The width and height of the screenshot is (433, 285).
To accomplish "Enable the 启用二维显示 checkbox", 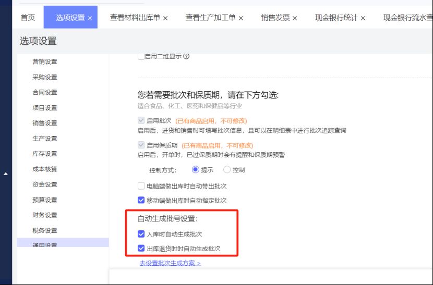I will (141, 57).
